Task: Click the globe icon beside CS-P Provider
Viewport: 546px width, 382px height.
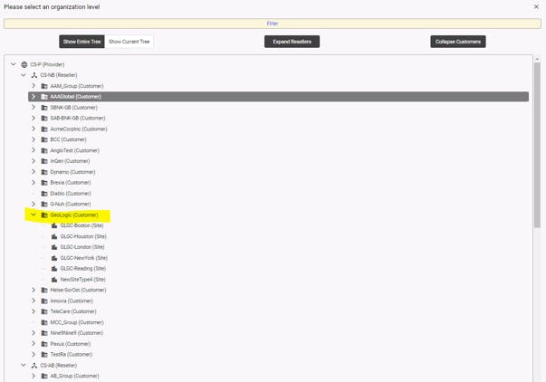Action: coord(24,64)
